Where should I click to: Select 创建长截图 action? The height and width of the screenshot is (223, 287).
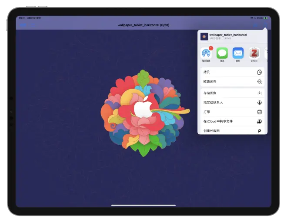pyautogui.click(x=232, y=130)
